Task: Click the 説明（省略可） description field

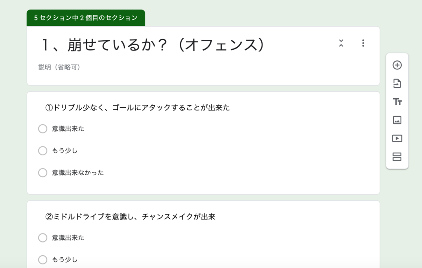Action: point(59,67)
